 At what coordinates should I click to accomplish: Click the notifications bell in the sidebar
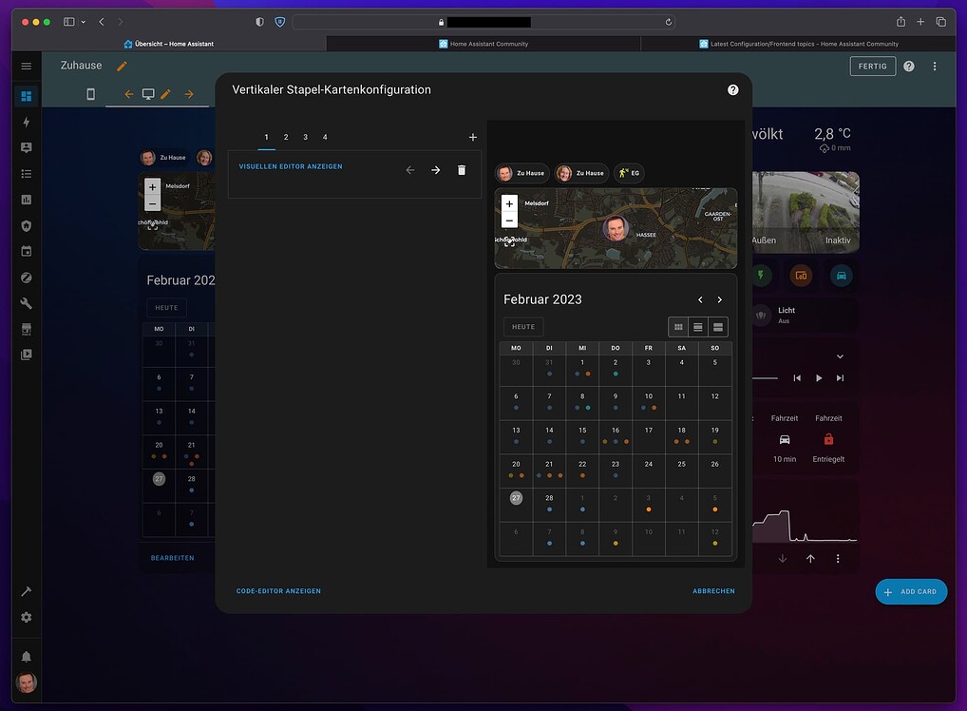[x=26, y=656]
